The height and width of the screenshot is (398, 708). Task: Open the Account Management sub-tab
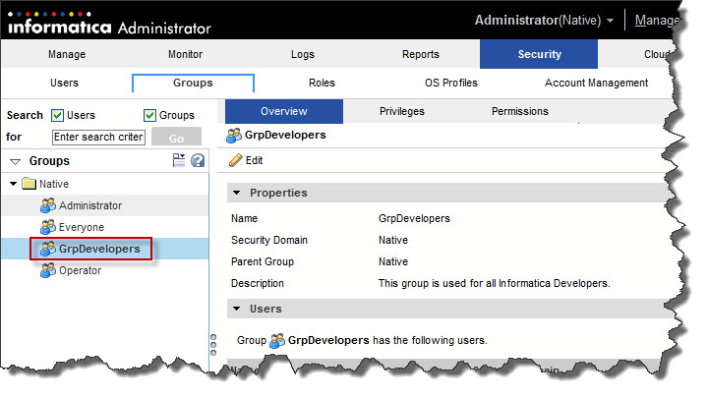(x=596, y=83)
